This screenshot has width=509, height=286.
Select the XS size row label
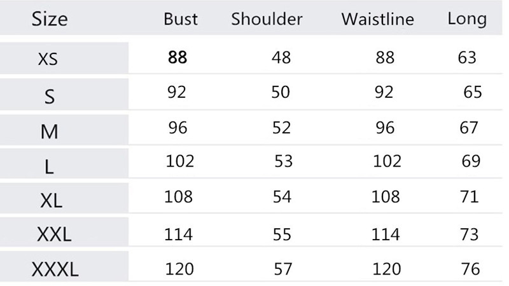pyautogui.click(x=48, y=59)
